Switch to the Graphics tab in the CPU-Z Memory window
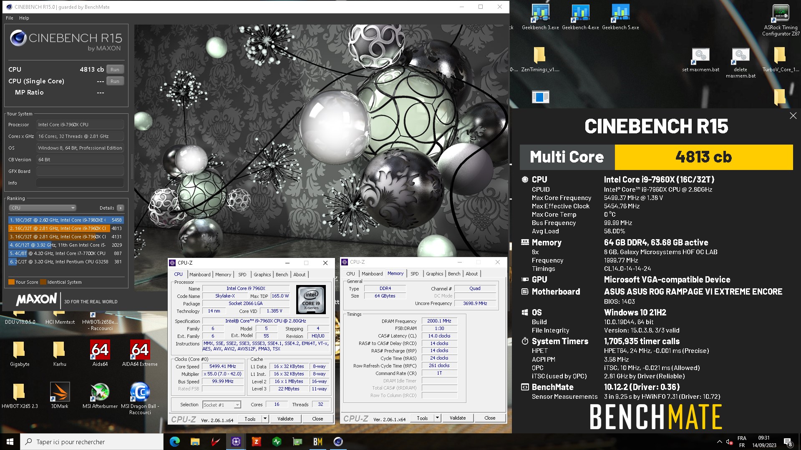 tap(434, 274)
